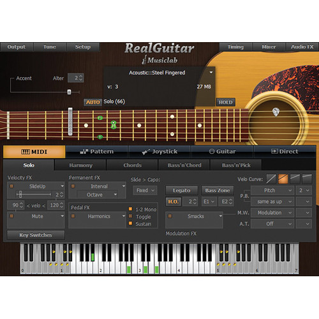Open the Modulation M.W. dropdown
The width and height of the screenshot is (319, 319).
pyautogui.click(x=272, y=212)
